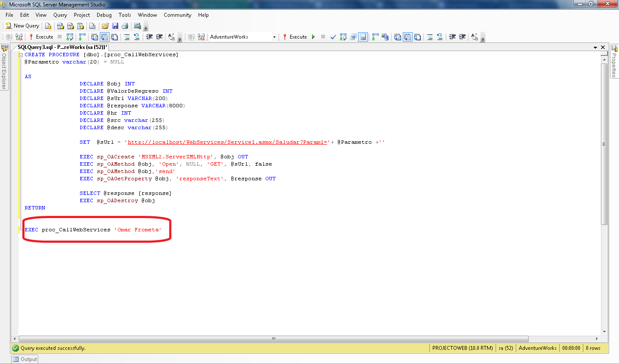The image size is (619, 364).
Task: Start an Analysis Services XMLA query
Action: (80, 26)
